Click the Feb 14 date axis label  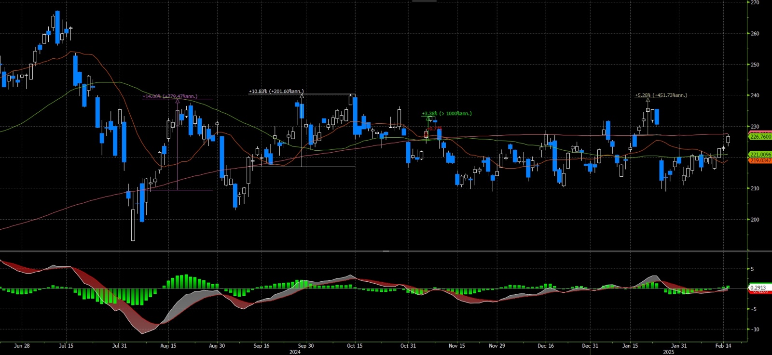click(723, 346)
